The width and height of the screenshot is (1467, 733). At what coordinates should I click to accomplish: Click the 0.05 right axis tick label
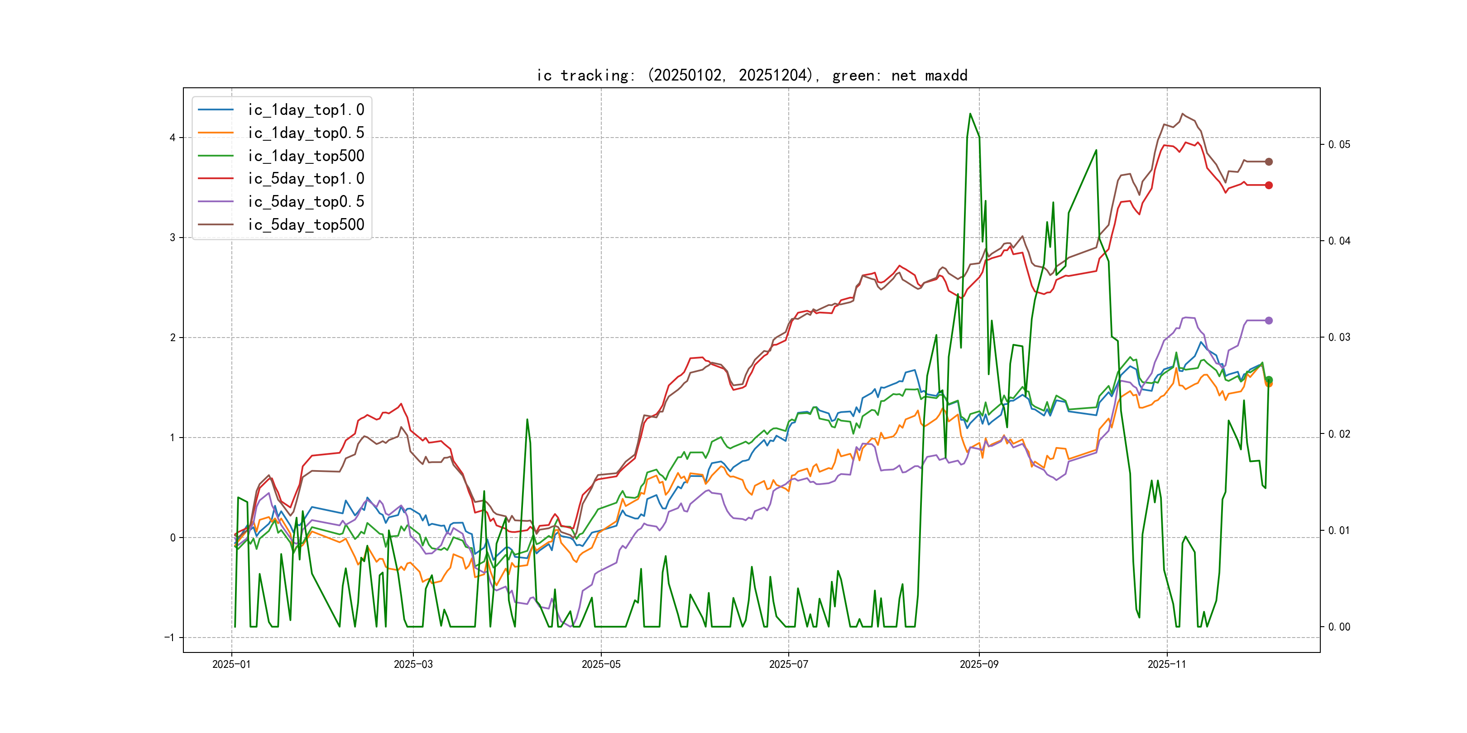click(1339, 144)
